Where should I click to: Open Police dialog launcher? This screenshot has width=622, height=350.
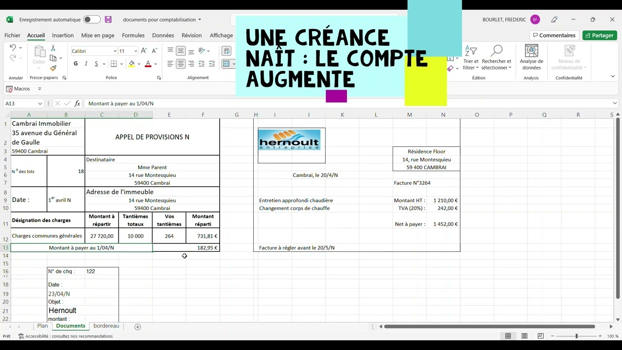[x=159, y=78]
